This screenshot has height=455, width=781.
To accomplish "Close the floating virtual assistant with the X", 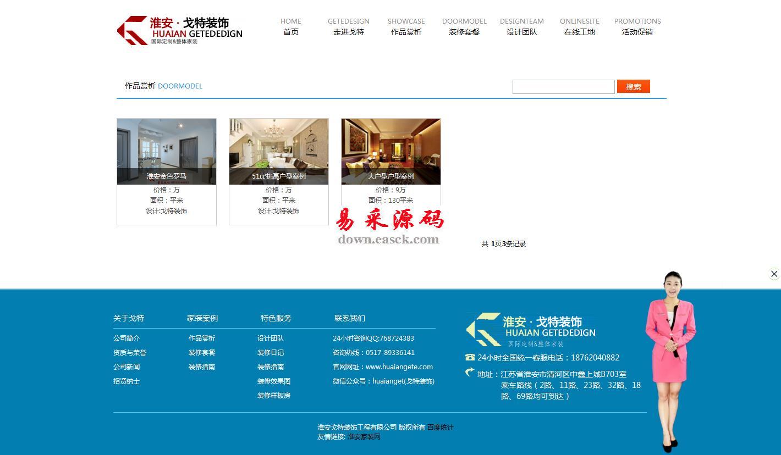I will pyautogui.click(x=774, y=274).
